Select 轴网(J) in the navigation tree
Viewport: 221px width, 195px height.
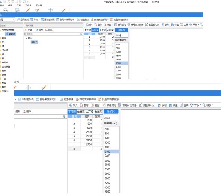click(11, 34)
